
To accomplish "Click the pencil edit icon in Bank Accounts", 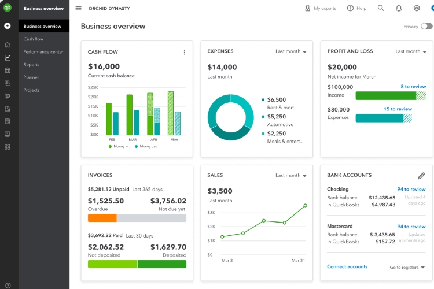I will pos(421,176).
